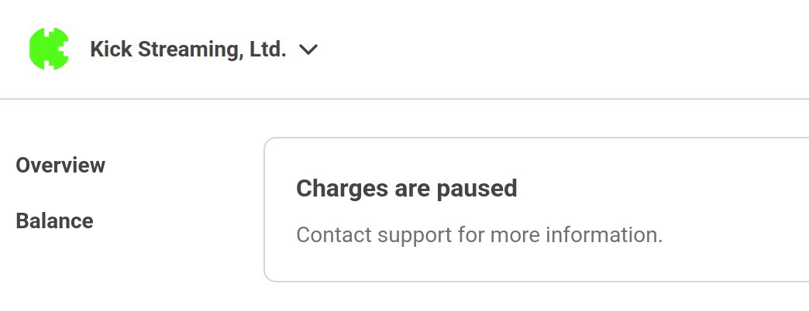Open the account switcher dropdown arrow
This screenshot has height=311, width=809.
click(x=308, y=50)
